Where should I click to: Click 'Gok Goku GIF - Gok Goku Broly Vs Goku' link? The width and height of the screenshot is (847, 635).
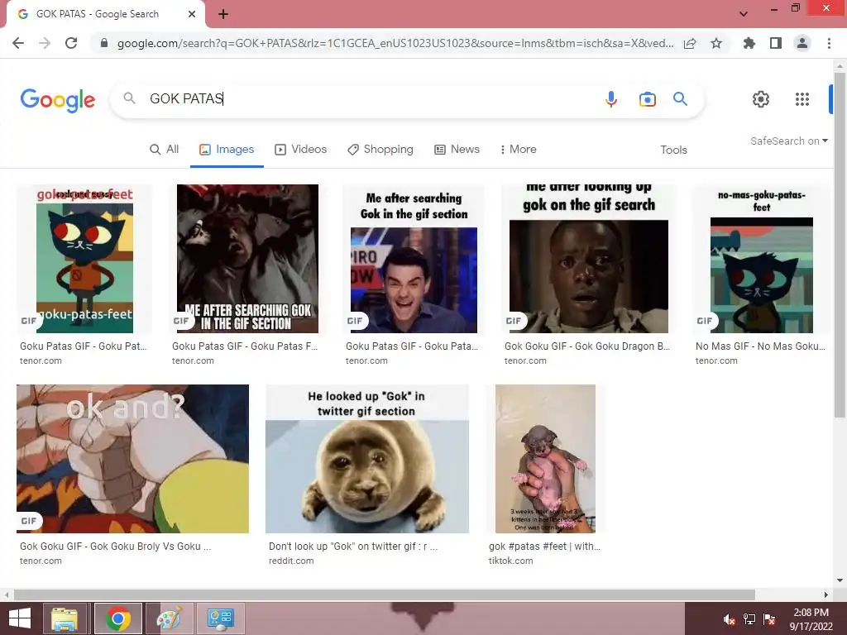click(x=116, y=547)
